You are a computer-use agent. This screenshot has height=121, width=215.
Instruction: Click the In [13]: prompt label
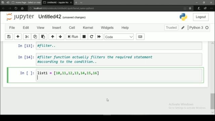pos(26,46)
